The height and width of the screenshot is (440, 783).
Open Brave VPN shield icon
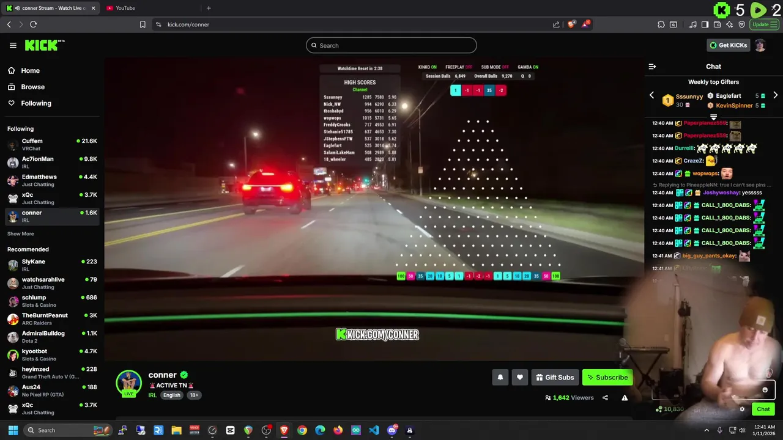pyautogui.click(x=742, y=24)
